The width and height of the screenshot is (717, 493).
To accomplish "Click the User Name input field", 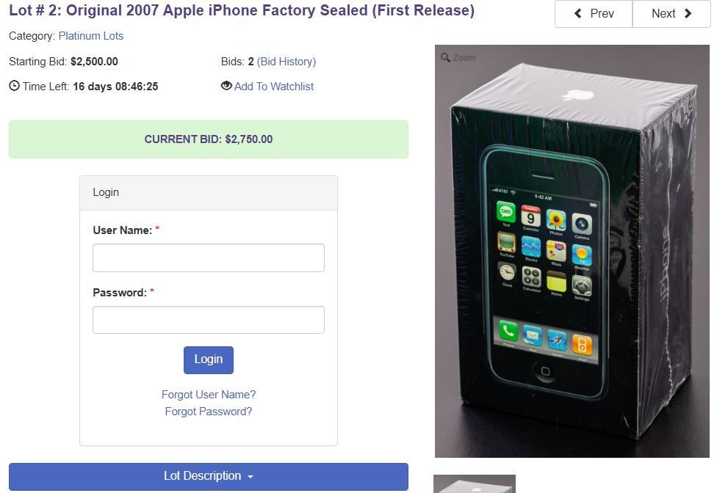I will tap(209, 258).
